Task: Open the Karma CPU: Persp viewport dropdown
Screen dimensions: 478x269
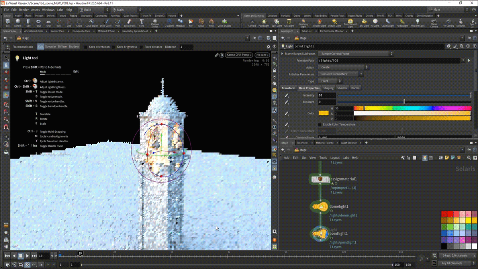Action: click(x=239, y=55)
